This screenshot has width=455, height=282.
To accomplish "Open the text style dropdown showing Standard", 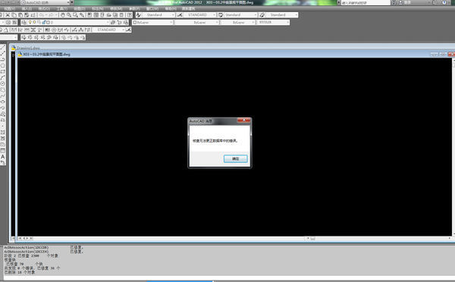I will point(158,15).
